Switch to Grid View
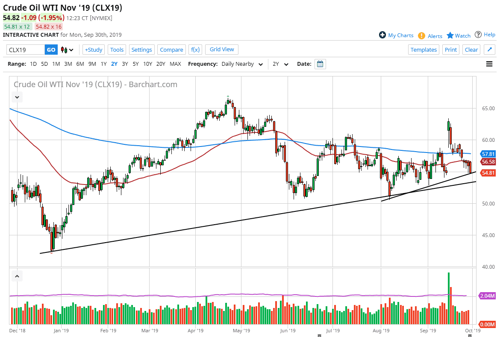Screen dimensions: 503x337 221,50
